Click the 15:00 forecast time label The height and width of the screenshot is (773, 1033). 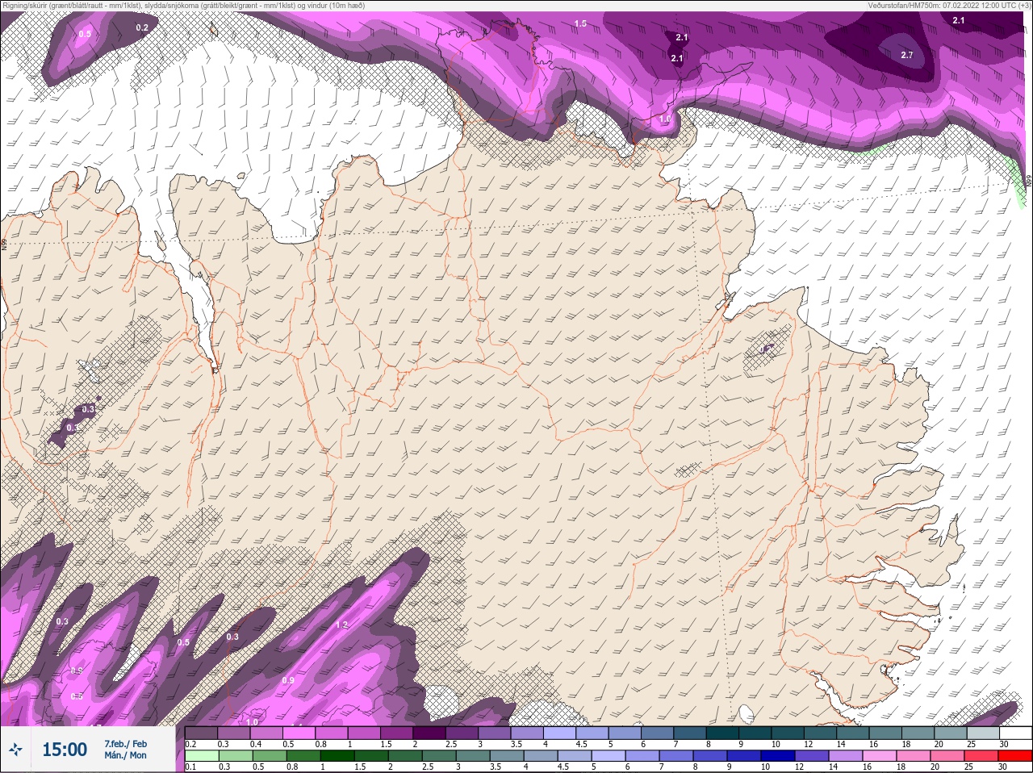[65, 750]
